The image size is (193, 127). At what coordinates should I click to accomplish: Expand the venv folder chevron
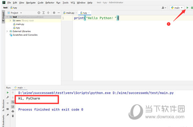(x=10, y=21)
